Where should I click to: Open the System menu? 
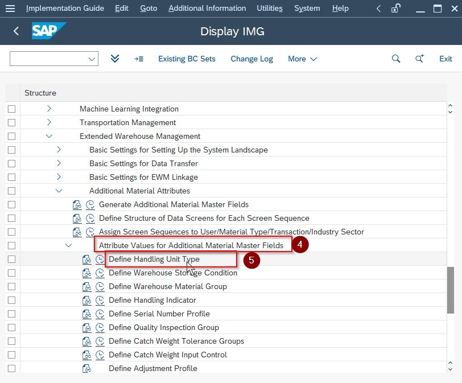pyautogui.click(x=307, y=8)
